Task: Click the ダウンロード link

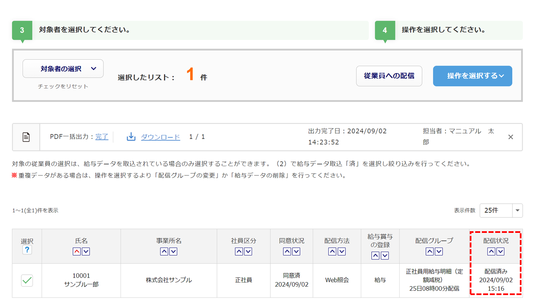Action: click(160, 137)
